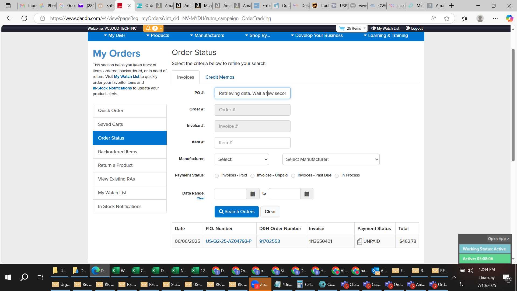Open PO link US-Q2-25-AZ04793-P
The height and width of the screenshot is (291, 517).
click(228, 241)
